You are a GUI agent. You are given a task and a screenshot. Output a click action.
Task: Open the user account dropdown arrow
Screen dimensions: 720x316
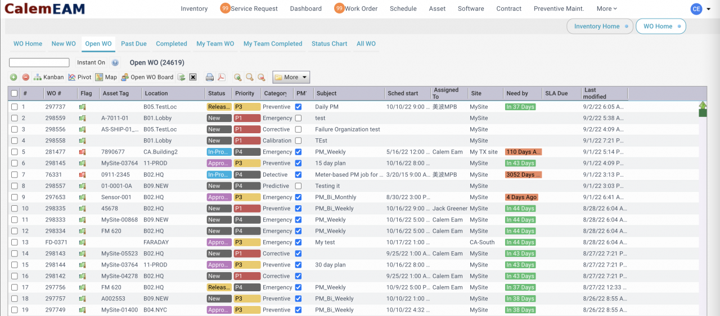pos(708,9)
